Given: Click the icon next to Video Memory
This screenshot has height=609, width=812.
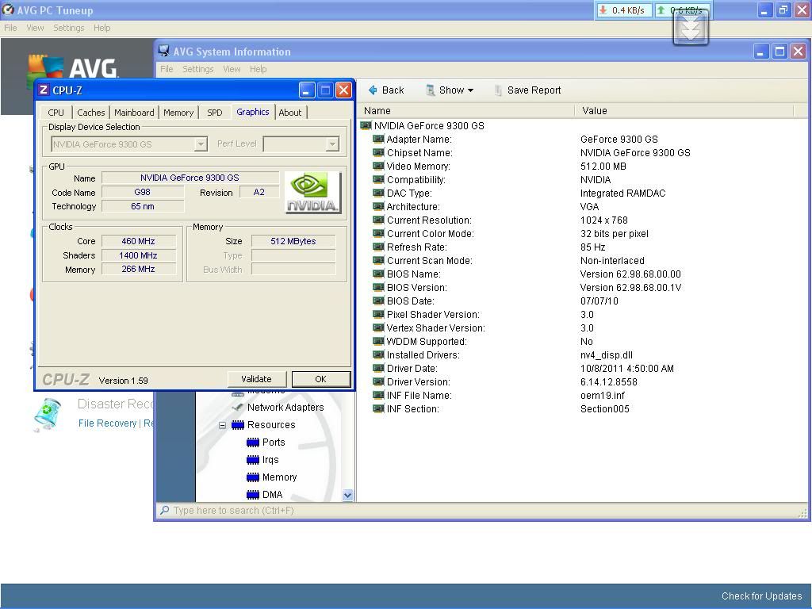Looking at the screenshot, I should coord(378,166).
